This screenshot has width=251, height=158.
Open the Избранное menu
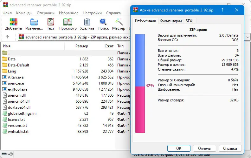[x=68, y=13]
